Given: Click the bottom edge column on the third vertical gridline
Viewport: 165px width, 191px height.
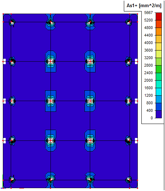Looking at the screenshot, I should [x=90, y=180].
